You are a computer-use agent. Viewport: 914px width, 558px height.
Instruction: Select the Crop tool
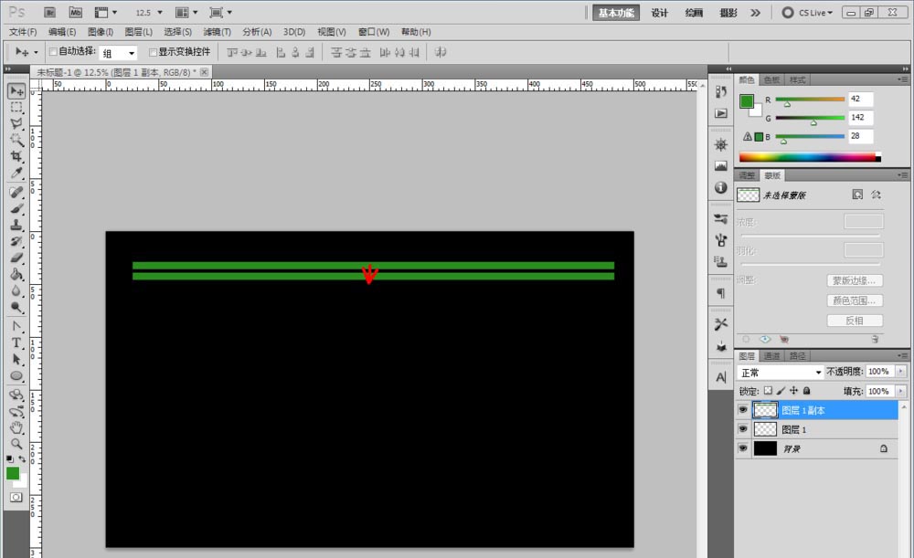point(16,156)
